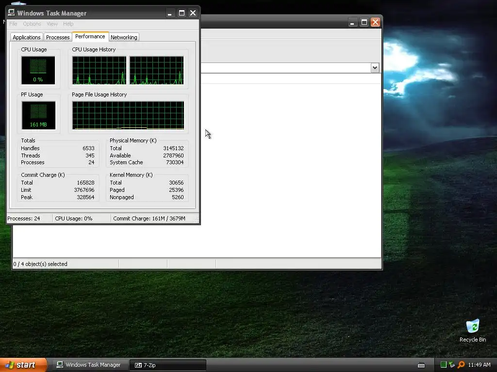Click the Handles value 6533
The image size is (497, 372).
[88, 148]
